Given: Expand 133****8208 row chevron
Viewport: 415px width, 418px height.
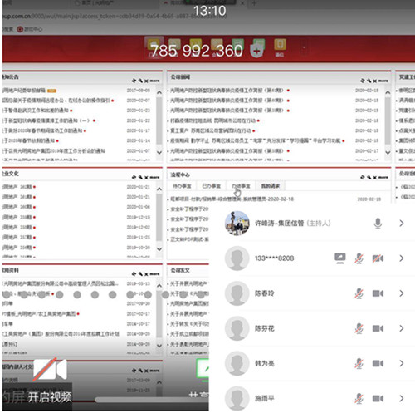Looking at the screenshot, I should 402,258.
